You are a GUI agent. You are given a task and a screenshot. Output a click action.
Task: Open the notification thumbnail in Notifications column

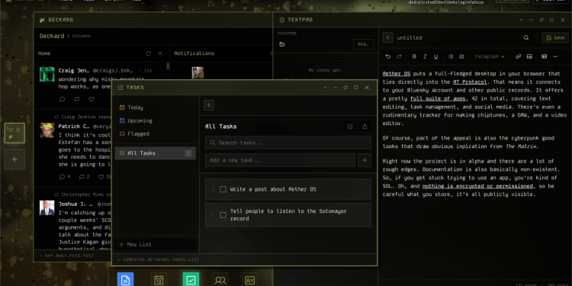click(x=198, y=72)
